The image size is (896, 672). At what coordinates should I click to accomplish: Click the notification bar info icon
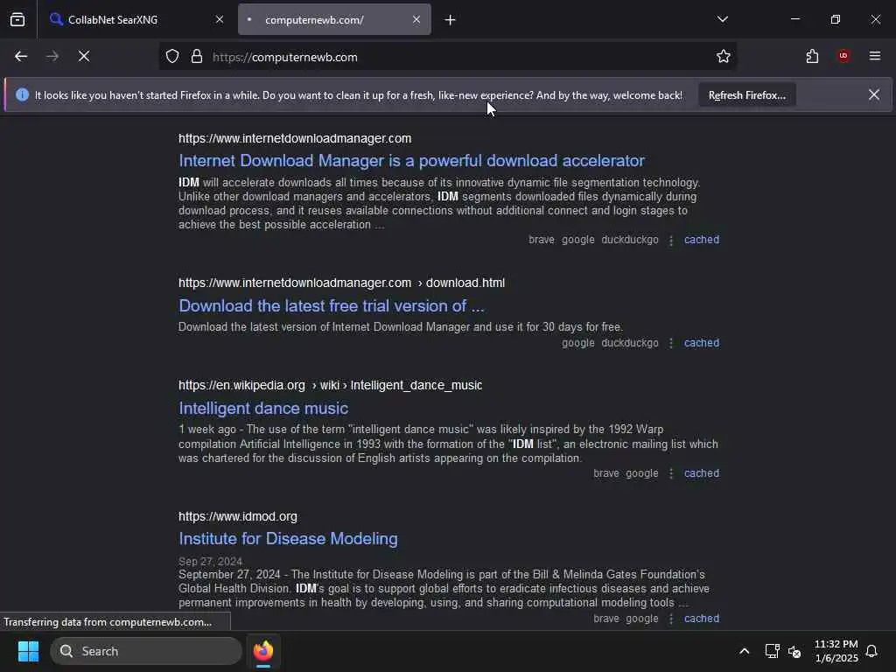pyautogui.click(x=22, y=94)
